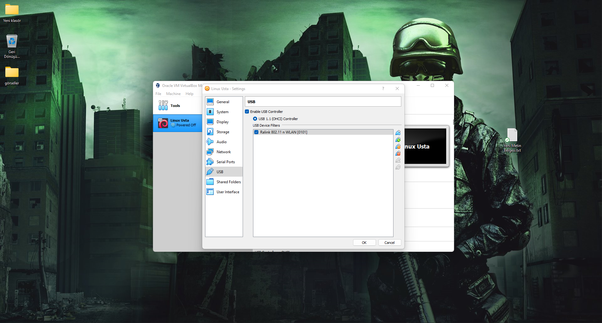The height and width of the screenshot is (323, 602).
Task: Close the Linux Usta Settings dialog
Action: (x=397, y=89)
